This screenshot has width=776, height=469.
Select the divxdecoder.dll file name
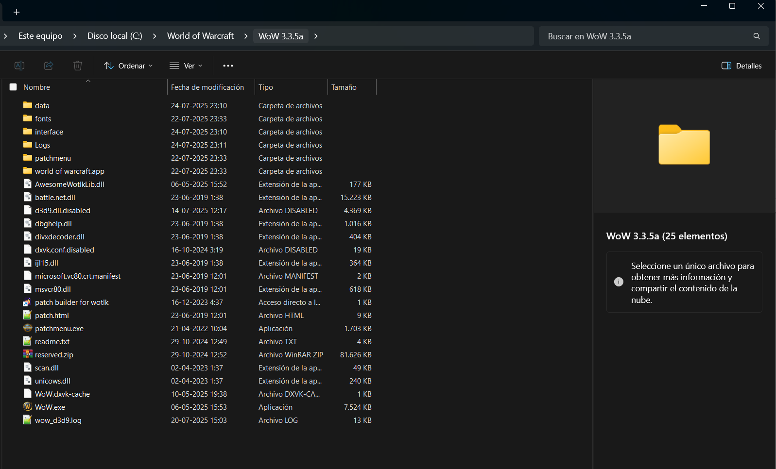point(60,237)
